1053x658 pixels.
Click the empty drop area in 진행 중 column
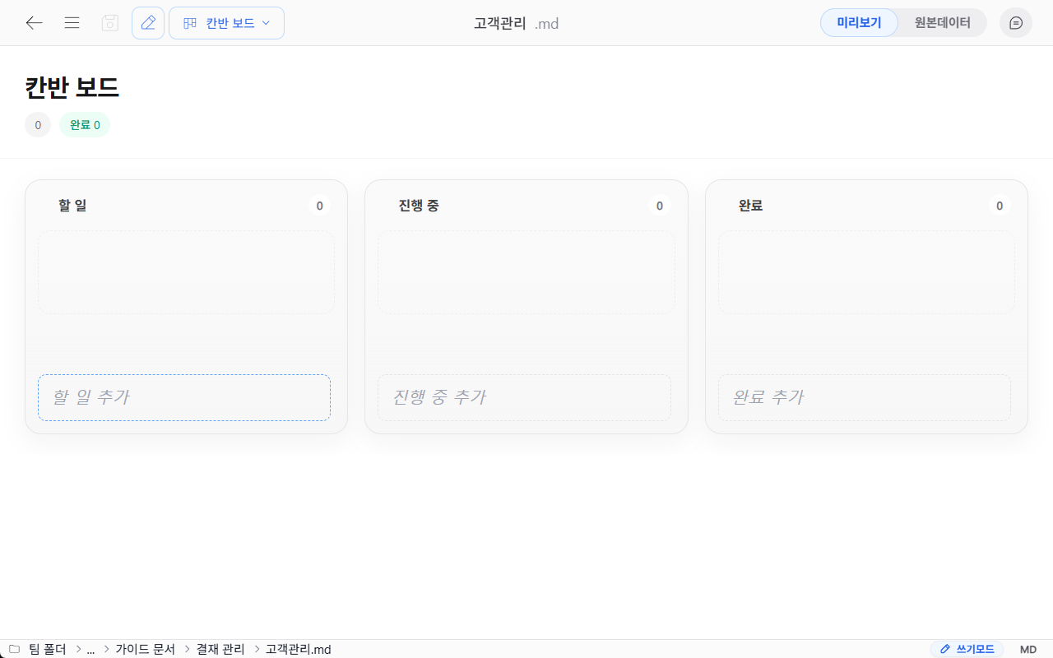(x=526, y=272)
